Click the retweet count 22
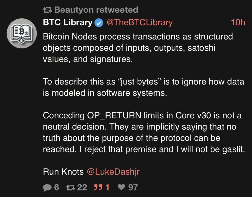252x197 pixels. [x=82, y=187]
